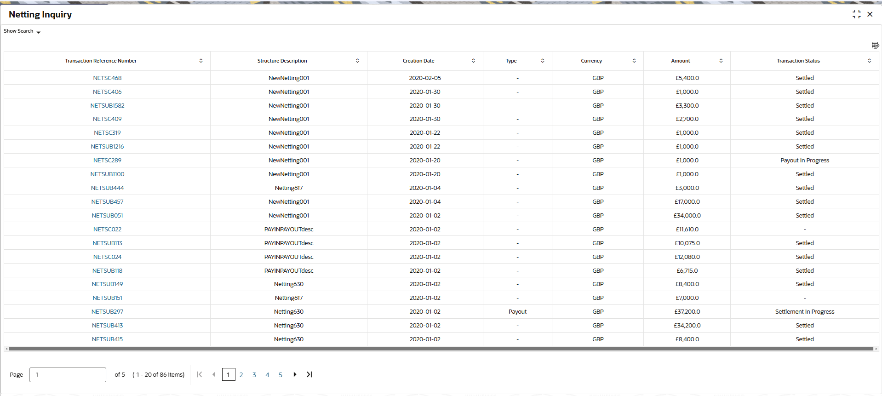
Task: Sort by Transaction Status column
Action: pos(869,61)
